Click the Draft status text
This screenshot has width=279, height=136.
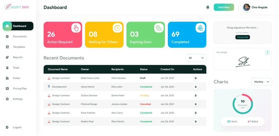[x=143, y=78]
